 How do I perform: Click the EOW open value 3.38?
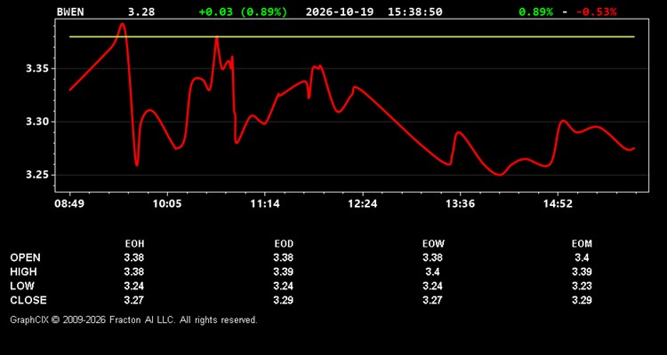pos(432,257)
